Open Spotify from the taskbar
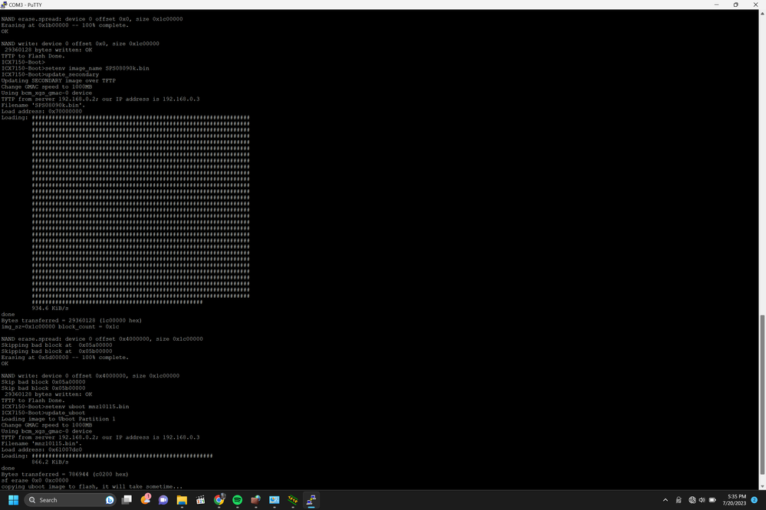Screen dimensions: 766x510 click(238, 500)
